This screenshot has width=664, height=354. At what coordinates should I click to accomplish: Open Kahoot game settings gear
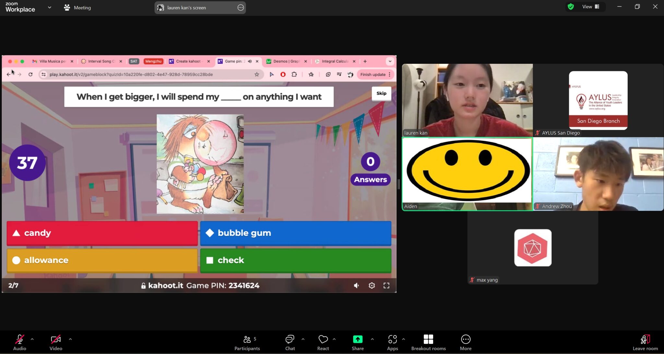[x=372, y=286]
